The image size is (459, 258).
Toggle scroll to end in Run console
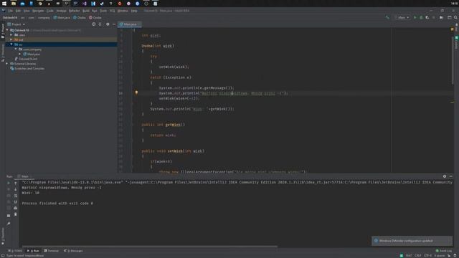(16, 202)
